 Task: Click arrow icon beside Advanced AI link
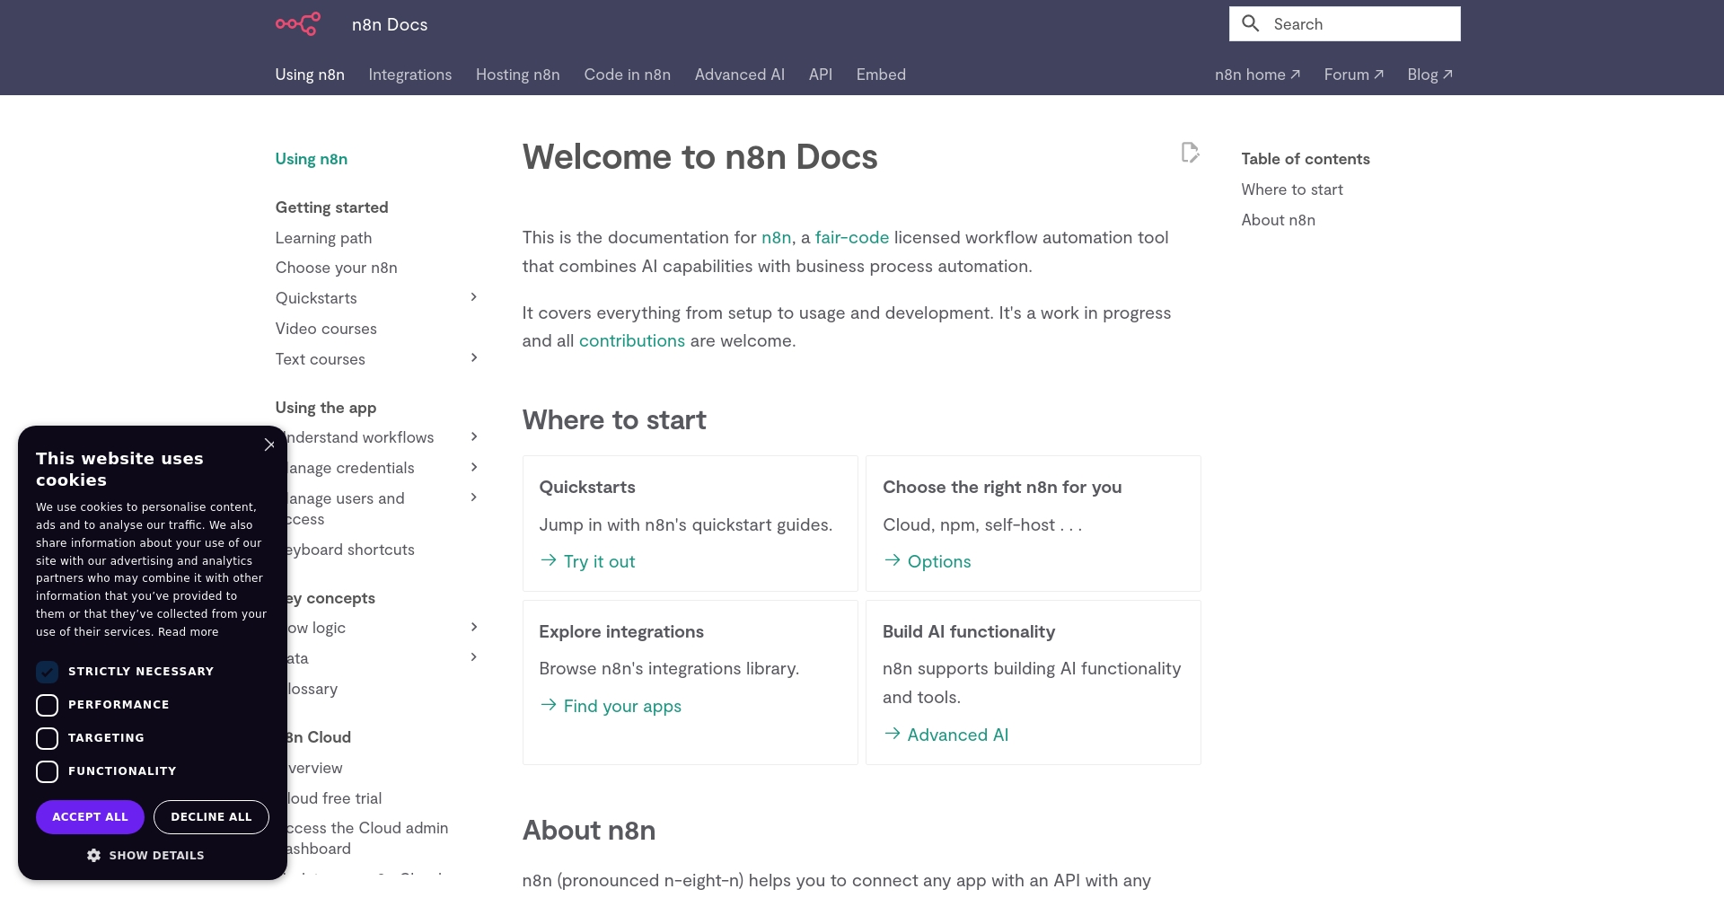click(893, 734)
